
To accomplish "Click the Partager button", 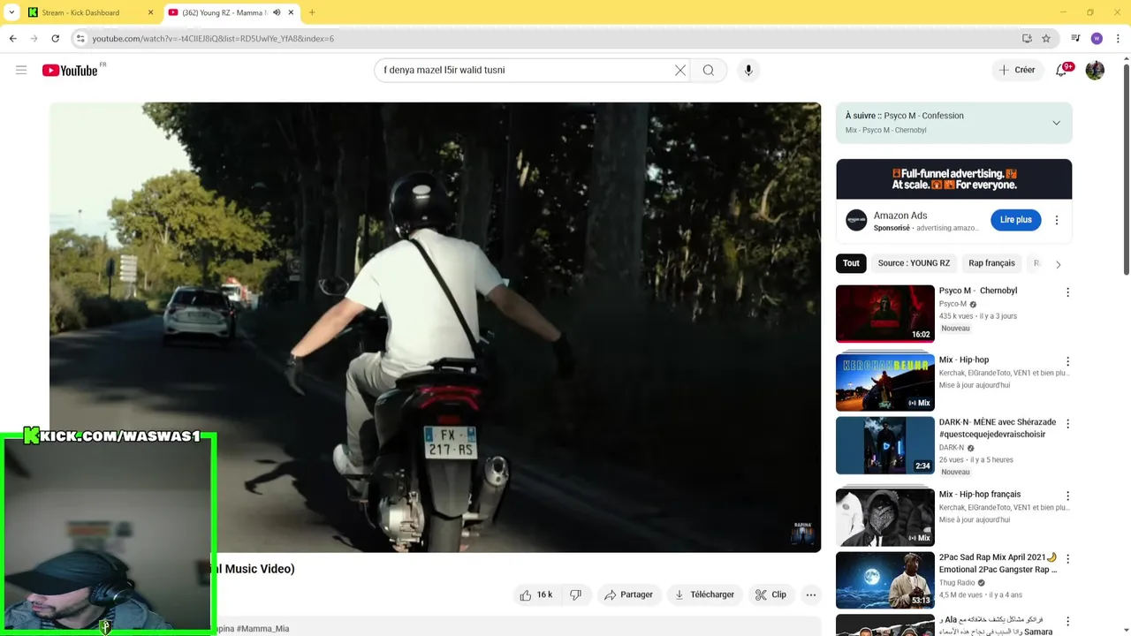I will point(628,594).
